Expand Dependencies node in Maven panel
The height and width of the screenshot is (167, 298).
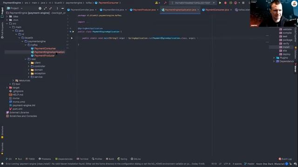click(x=274, y=61)
